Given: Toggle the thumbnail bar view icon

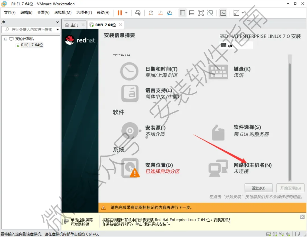Looking at the screenshot, I should click(192, 13).
